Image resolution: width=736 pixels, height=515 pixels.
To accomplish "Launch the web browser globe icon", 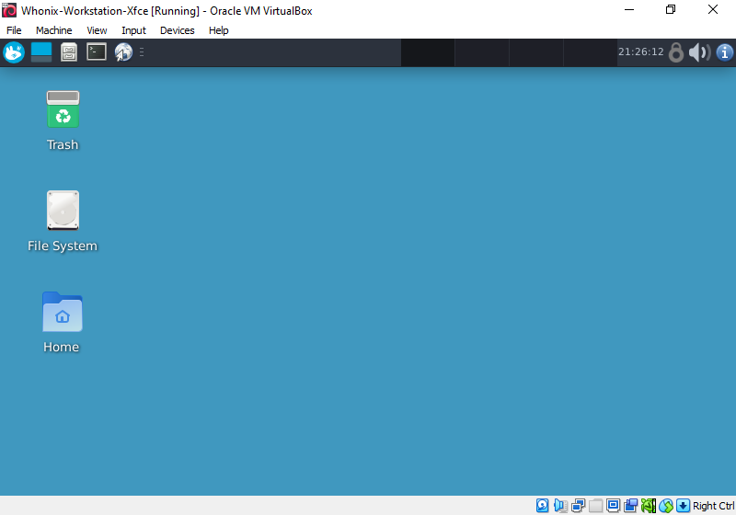I will point(123,52).
